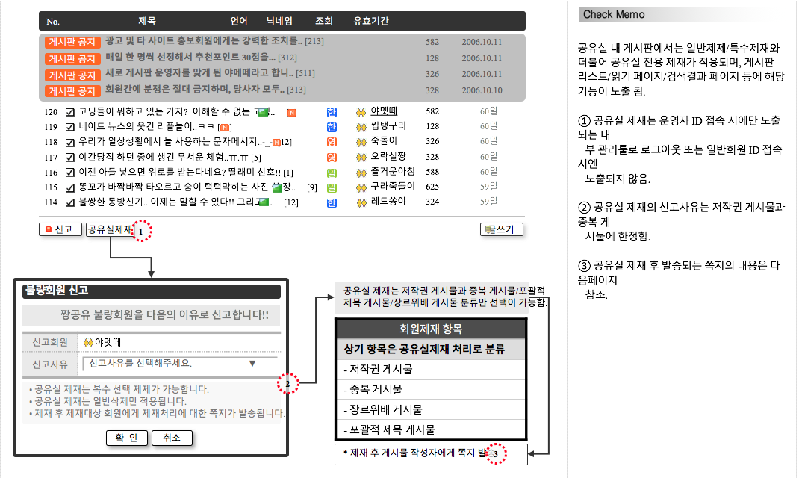Click 취소 to dismiss the report dialog
Image resolution: width=799 pixels, height=478 pixels.
(172, 438)
